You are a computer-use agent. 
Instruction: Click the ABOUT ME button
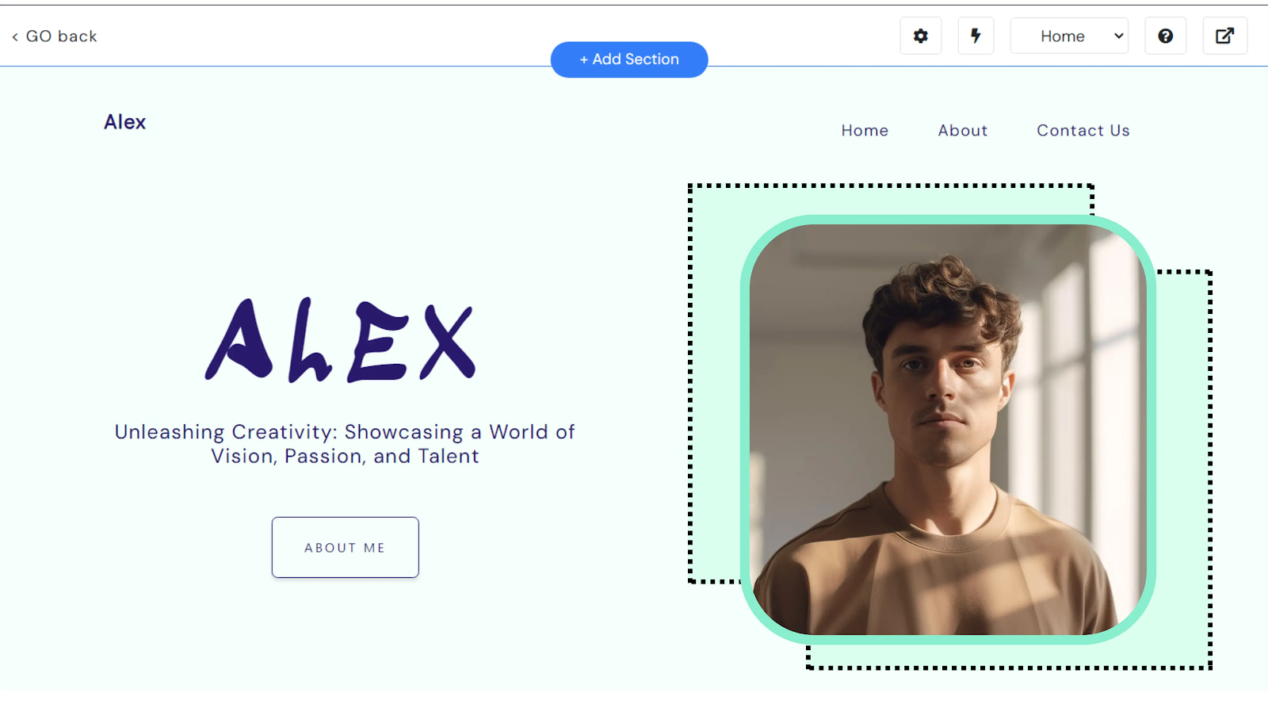345,547
